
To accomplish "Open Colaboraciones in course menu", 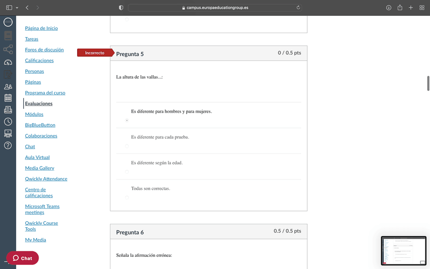I will tap(41, 136).
